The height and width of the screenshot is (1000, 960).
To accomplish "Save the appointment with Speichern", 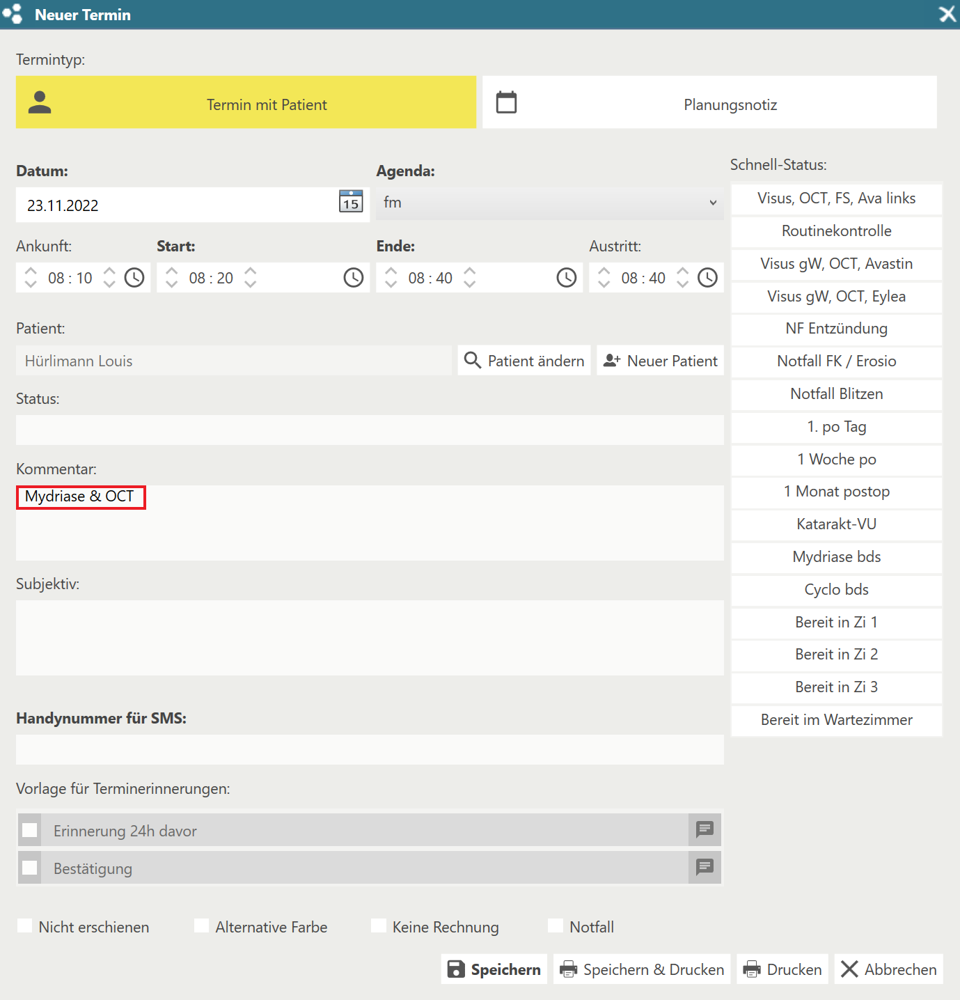I will (494, 969).
